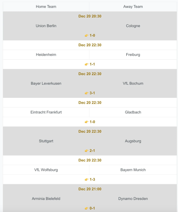178x212 pixels.
Task: Click the pointing hand icon beside the 3-1 score
Action: coord(87,93)
